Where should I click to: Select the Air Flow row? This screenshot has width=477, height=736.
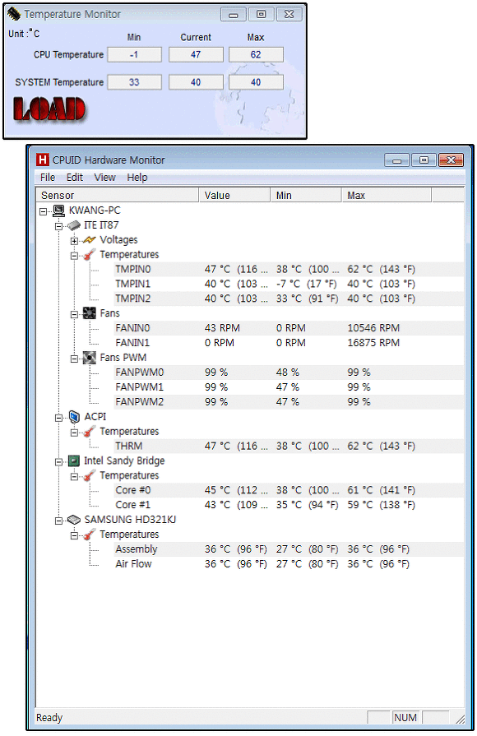[x=289, y=564]
